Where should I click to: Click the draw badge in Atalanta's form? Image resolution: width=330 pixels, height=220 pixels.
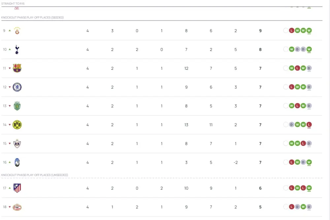(303, 162)
